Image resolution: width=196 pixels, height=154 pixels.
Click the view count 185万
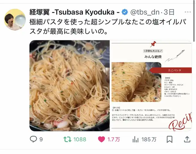[149, 139]
